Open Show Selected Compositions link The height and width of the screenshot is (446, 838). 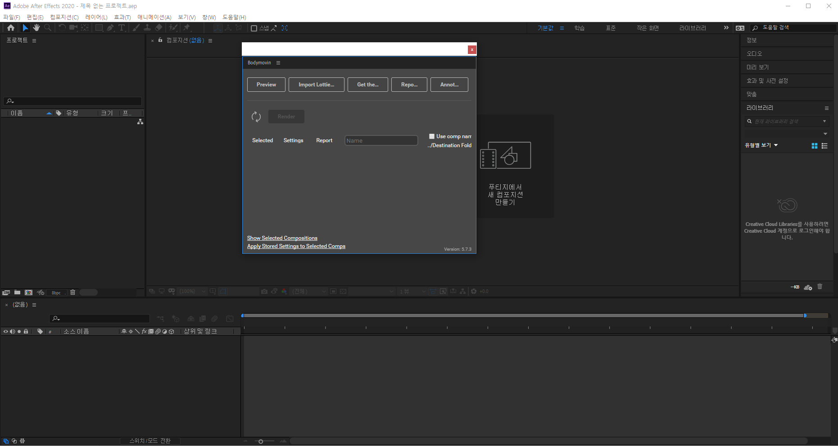[x=282, y=238]
